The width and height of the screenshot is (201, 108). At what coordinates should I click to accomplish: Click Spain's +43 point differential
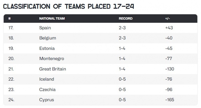click(x=169, y=28)
